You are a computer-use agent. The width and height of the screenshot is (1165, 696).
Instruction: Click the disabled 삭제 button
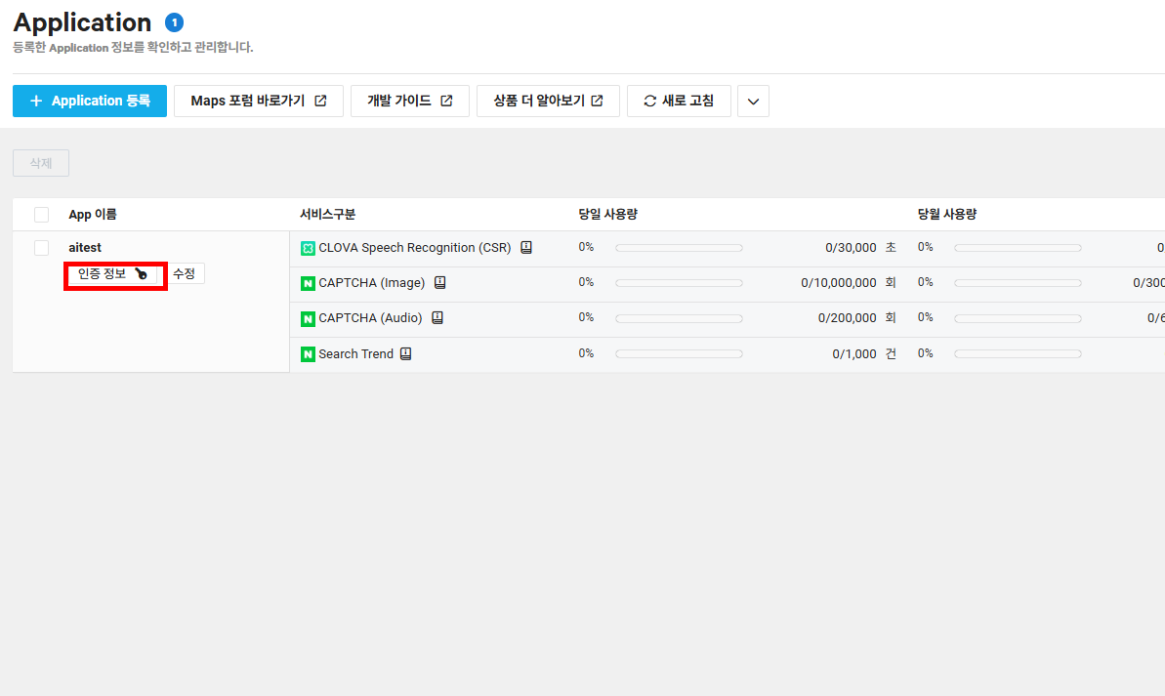(41, 163)
